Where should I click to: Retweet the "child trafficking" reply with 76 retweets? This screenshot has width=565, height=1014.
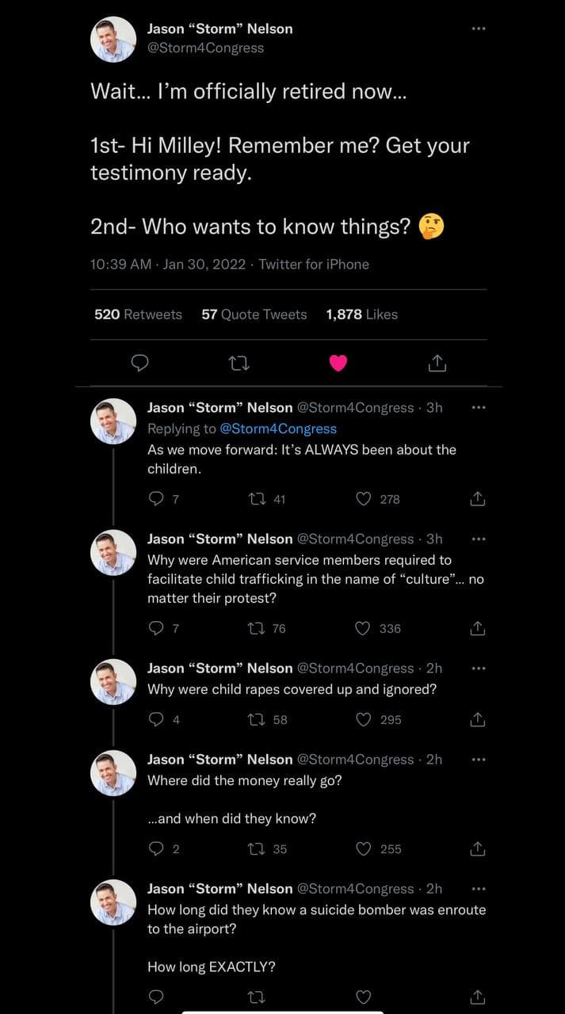[x=256, y=628]
